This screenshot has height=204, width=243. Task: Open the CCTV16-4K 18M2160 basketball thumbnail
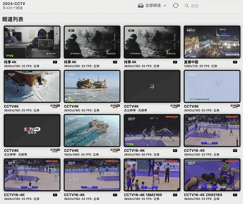(x=152, y=175)
